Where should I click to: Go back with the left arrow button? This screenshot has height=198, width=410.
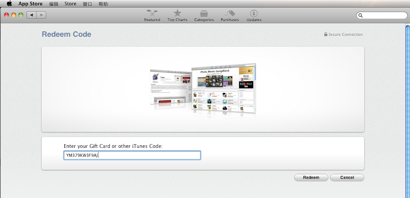tap(31, 15)
